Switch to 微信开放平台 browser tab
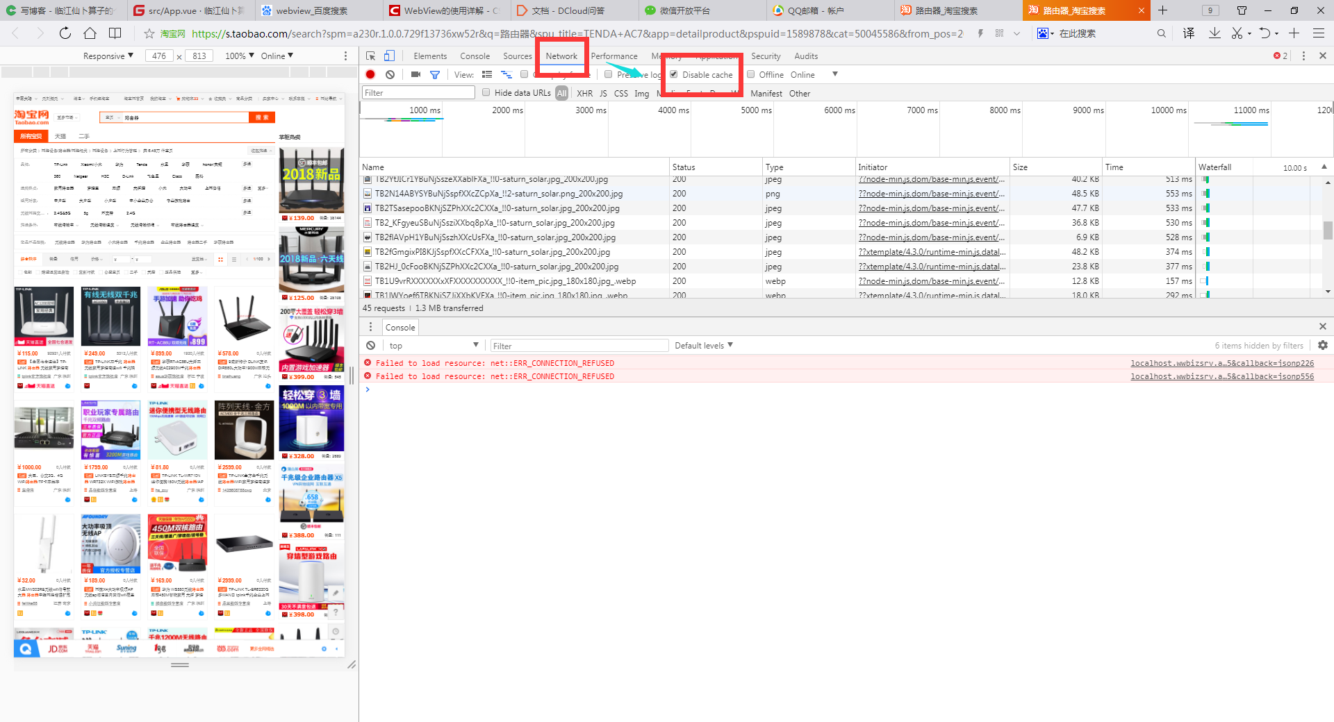The height and width of the screenshot is (722, 1334). [x=702, y=10]
